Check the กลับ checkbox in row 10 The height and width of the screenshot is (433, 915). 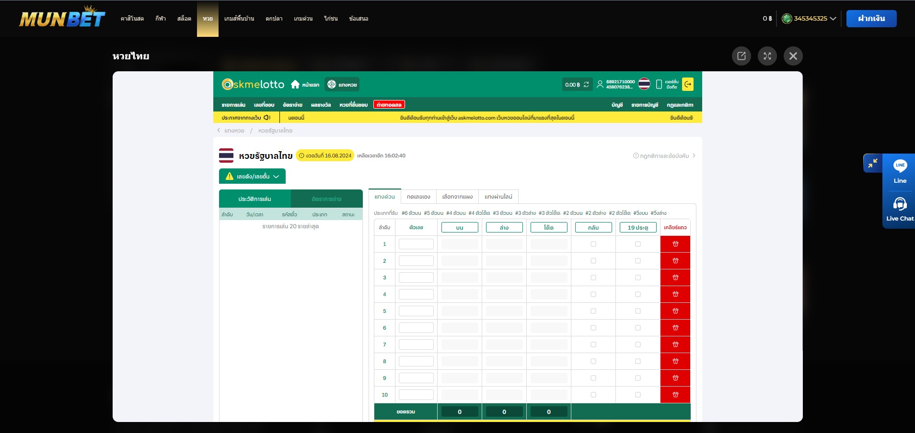click(x=593, y=395)
